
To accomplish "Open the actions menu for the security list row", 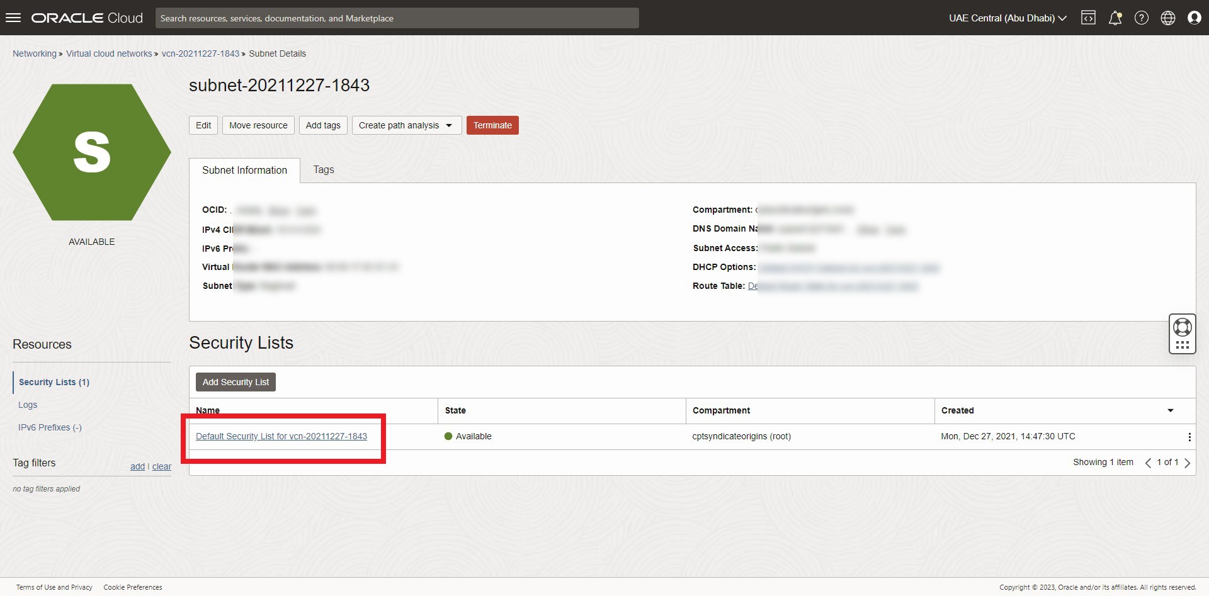I will pyautogui.click(x=1189, y=437).
